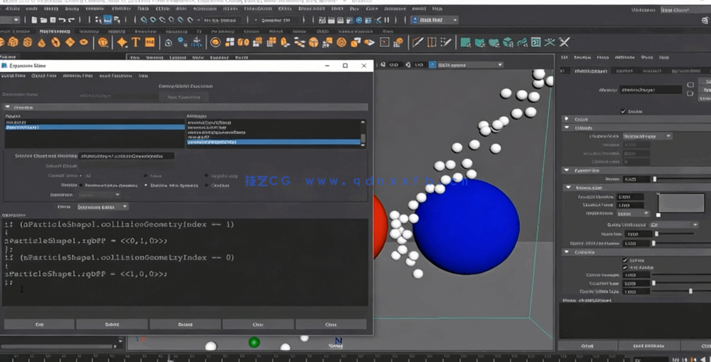Image resolution: width=711 pixels, height=362 pixels.
Task: Click the gray color swatch in Attribute Editor
Action: (x=680, y=202)
